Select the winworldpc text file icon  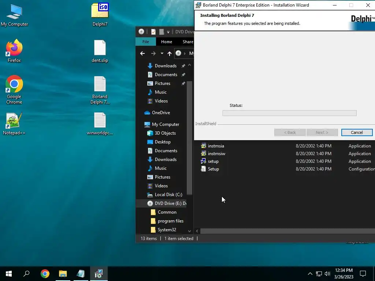pos(100,124)
